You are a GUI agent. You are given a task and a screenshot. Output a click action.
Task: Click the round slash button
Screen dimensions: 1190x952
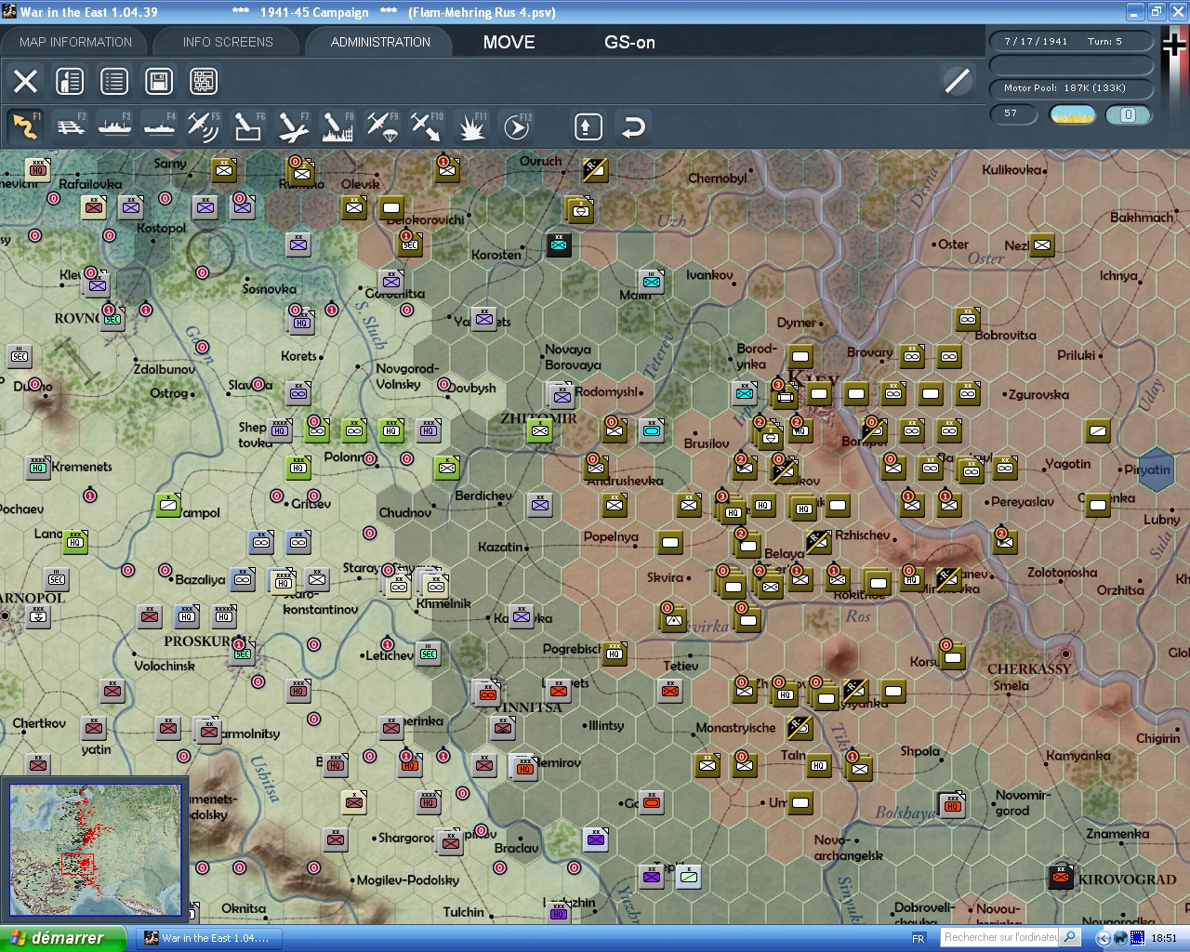click(957, 81)
